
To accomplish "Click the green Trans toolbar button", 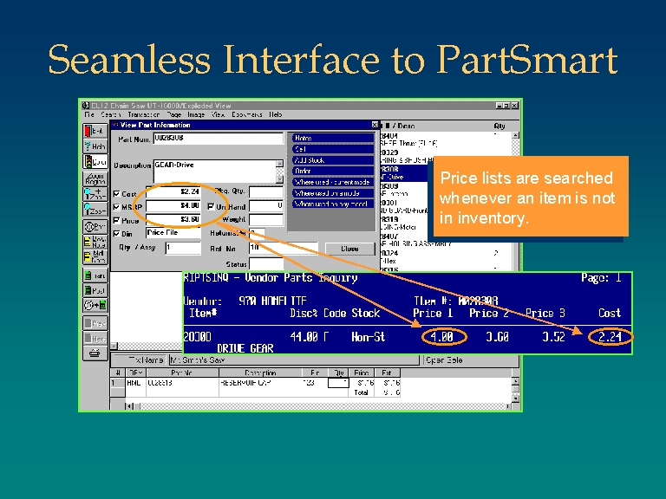I will (95, 275).
